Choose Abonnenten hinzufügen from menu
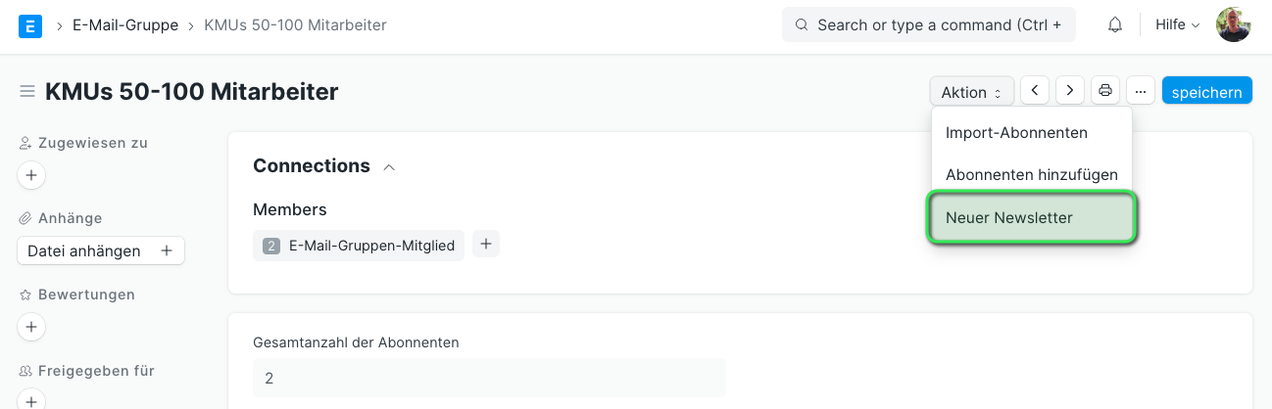 point(1032,174)
